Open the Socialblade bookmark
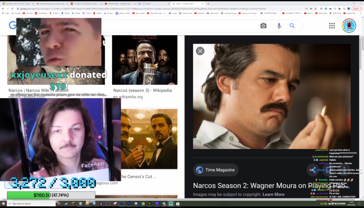The width and height of the screenshot is (364, 208). 41,13
